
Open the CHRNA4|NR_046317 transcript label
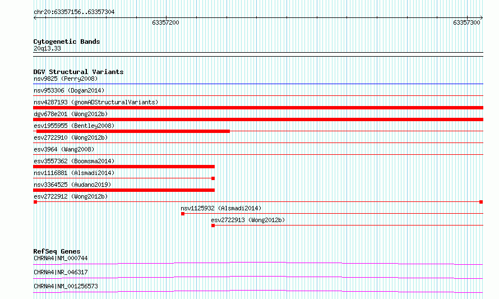click(x=61, y=272)
